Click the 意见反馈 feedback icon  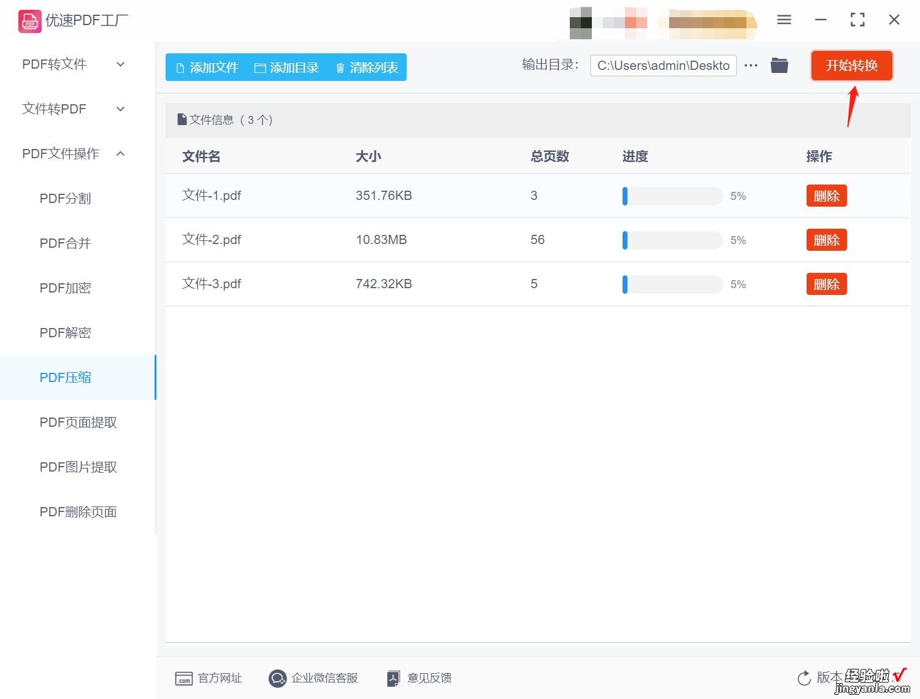tap(394, 678)
